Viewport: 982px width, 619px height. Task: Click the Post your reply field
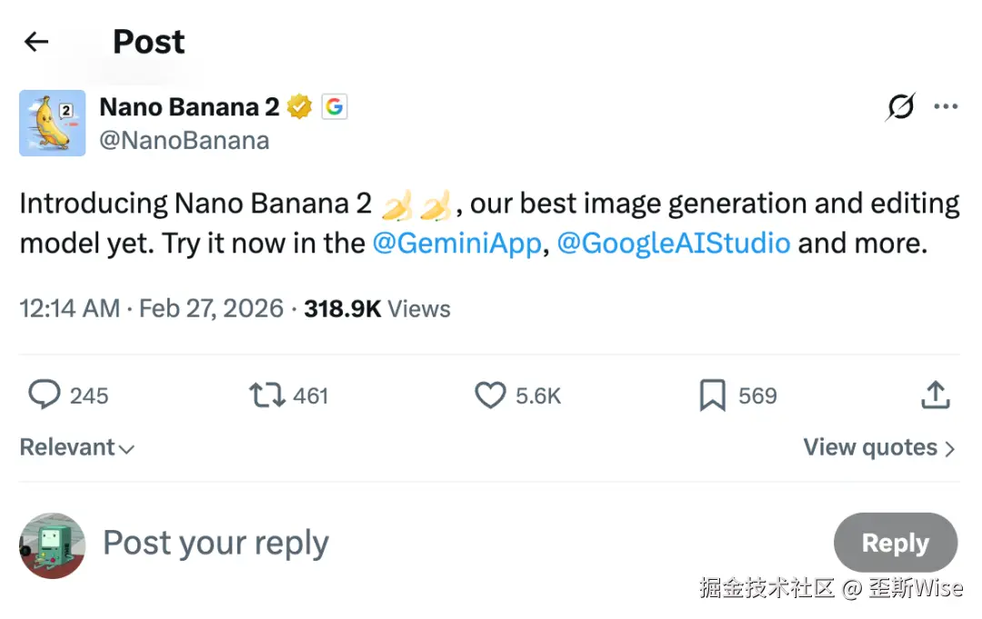point(364,544)
